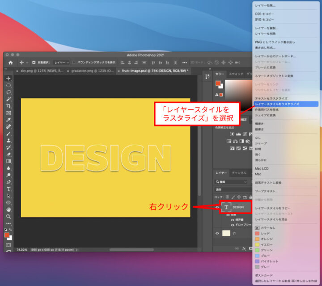Image resolution: width=322 pixels, height=286 pixels.
Task: Select the Horizontal Type tool
Action: click(x=8, y=189)
